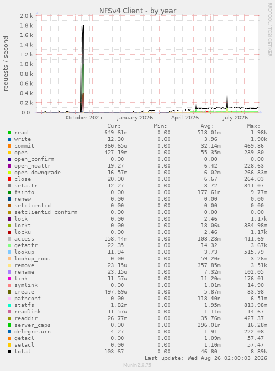Click the pathconf legend label
Viewport: 275px width, 371px height.
click(x=28, y=299)
